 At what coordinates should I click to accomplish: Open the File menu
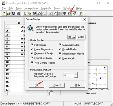4,8
